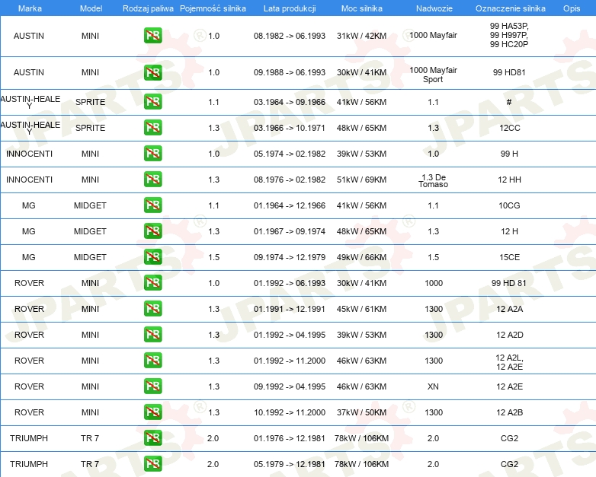Click the Opis column header

coord(572,8)
